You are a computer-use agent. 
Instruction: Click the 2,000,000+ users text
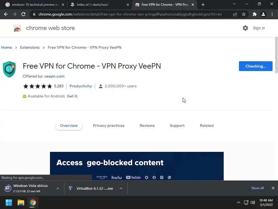pyautogui.click(x=121, y=86)
